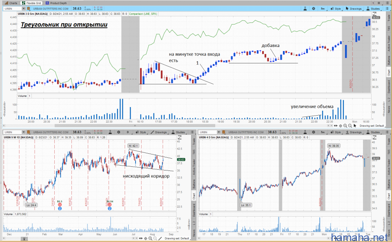
Task: Click Studies button in top chart toolbar
Action: [374, 8]
